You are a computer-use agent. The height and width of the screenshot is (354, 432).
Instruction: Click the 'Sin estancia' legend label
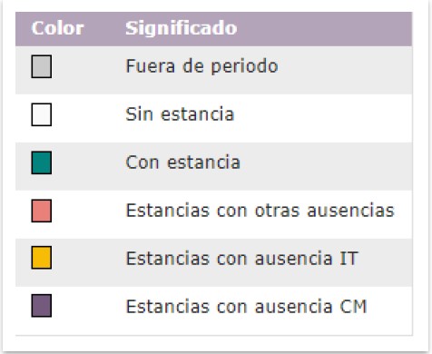[x=180, y=114]
